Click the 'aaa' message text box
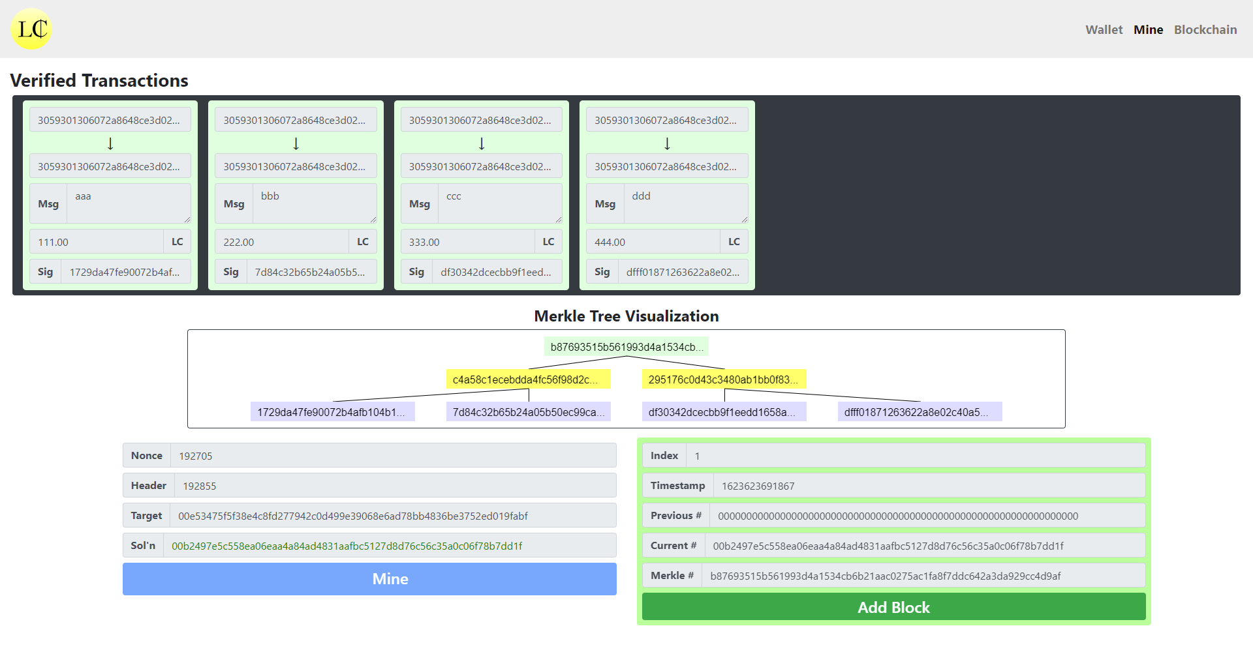The height and width of the screenshot is (654, 1253). point(129,203)
